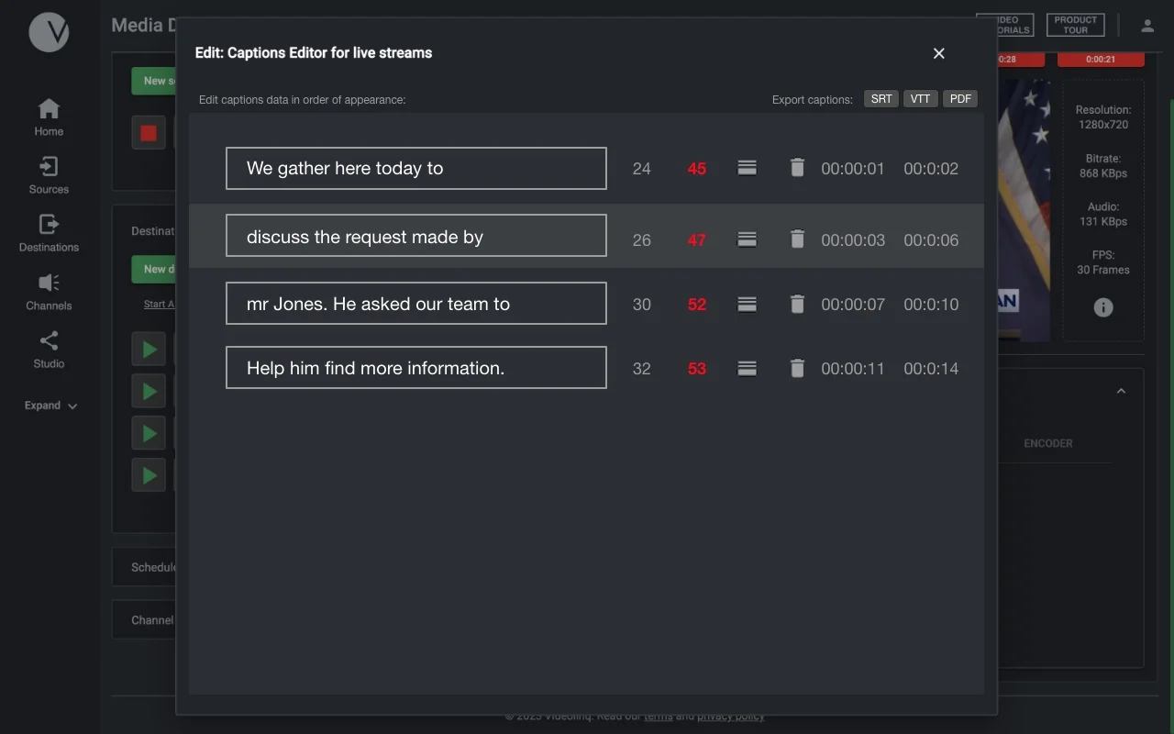This screenshot has height=734, width=1174.
Task: Close the Captions Editor dialog
Action: click(938, 53)
